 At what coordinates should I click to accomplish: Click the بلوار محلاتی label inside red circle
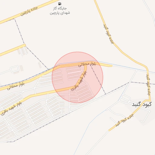coord(87,64)
